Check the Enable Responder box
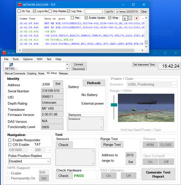The height and width of the screenshot is (185, 181). 10,140
